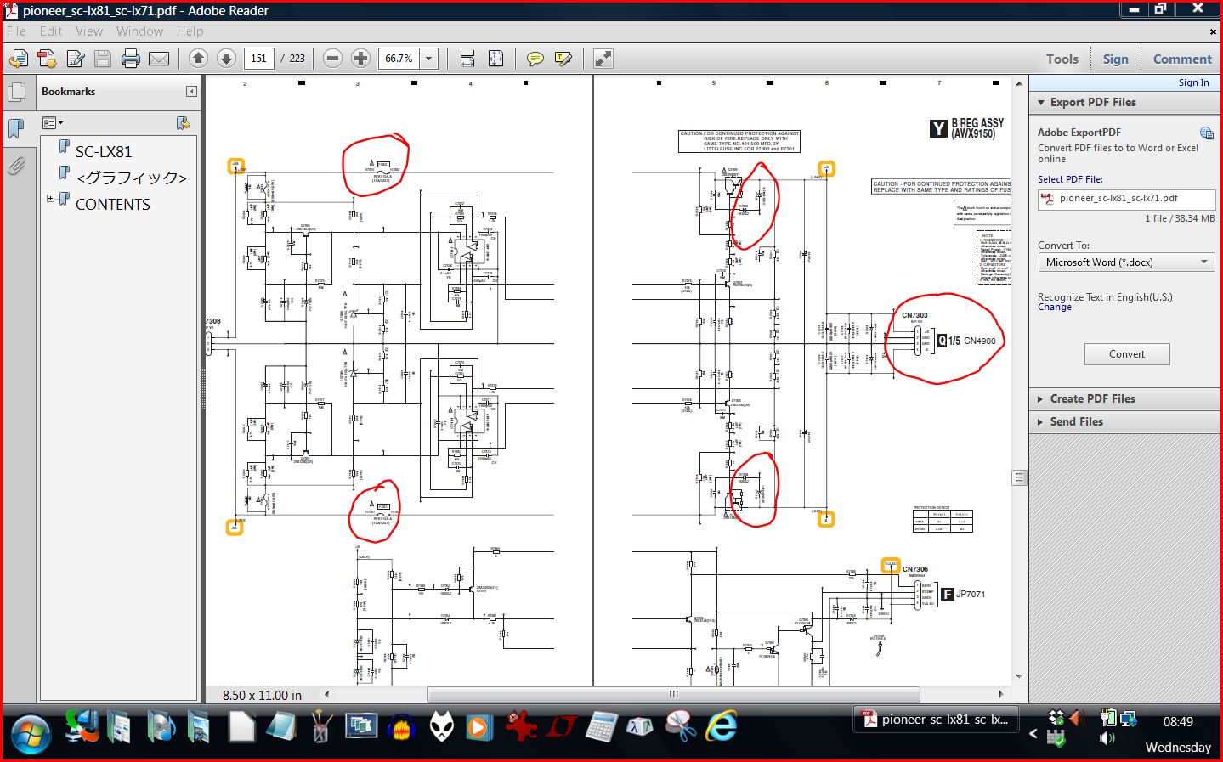Show hidden tray icons arrow

pos(1033,733)
